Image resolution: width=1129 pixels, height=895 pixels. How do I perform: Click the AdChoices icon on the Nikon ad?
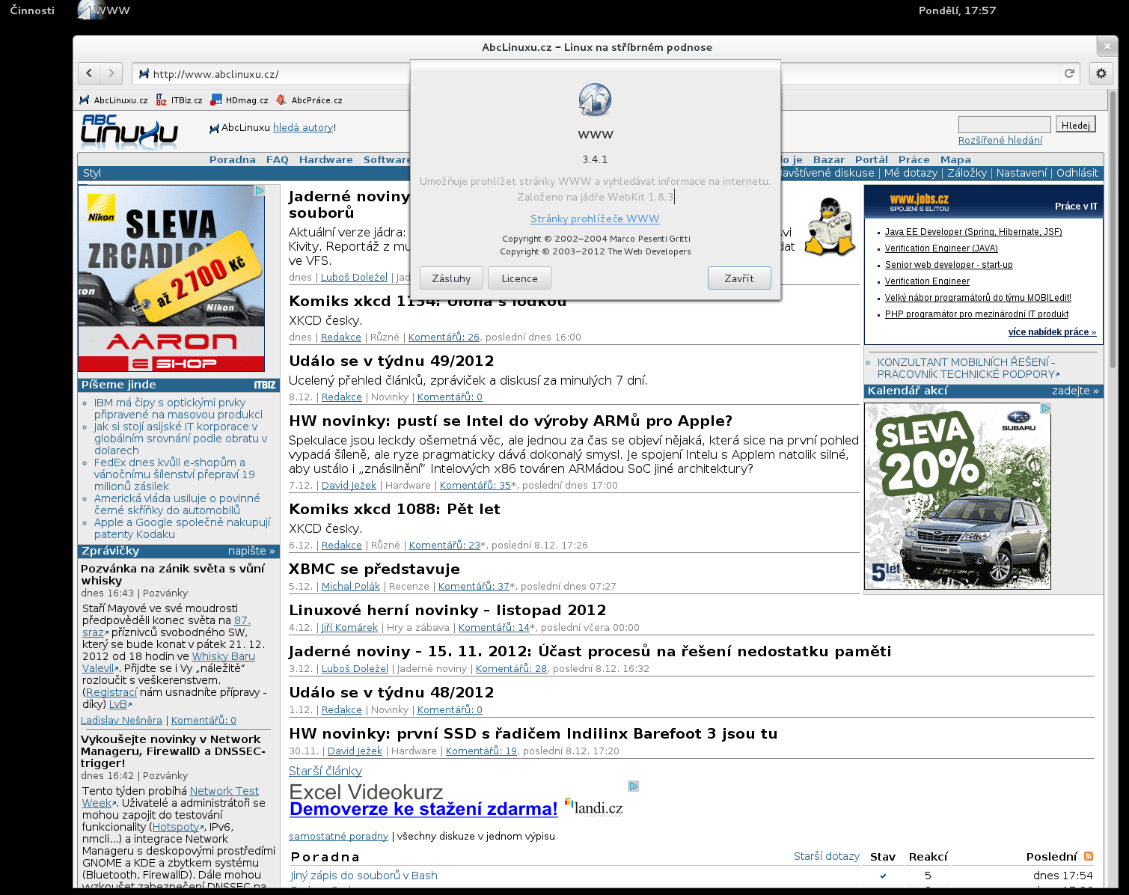click(x=260, y=191)
